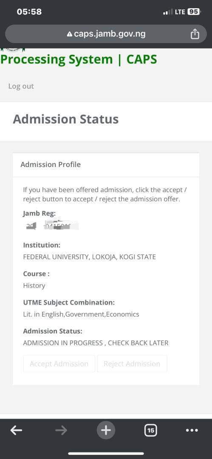Tap the battery indicator in status bar

[x=194, y=12]
